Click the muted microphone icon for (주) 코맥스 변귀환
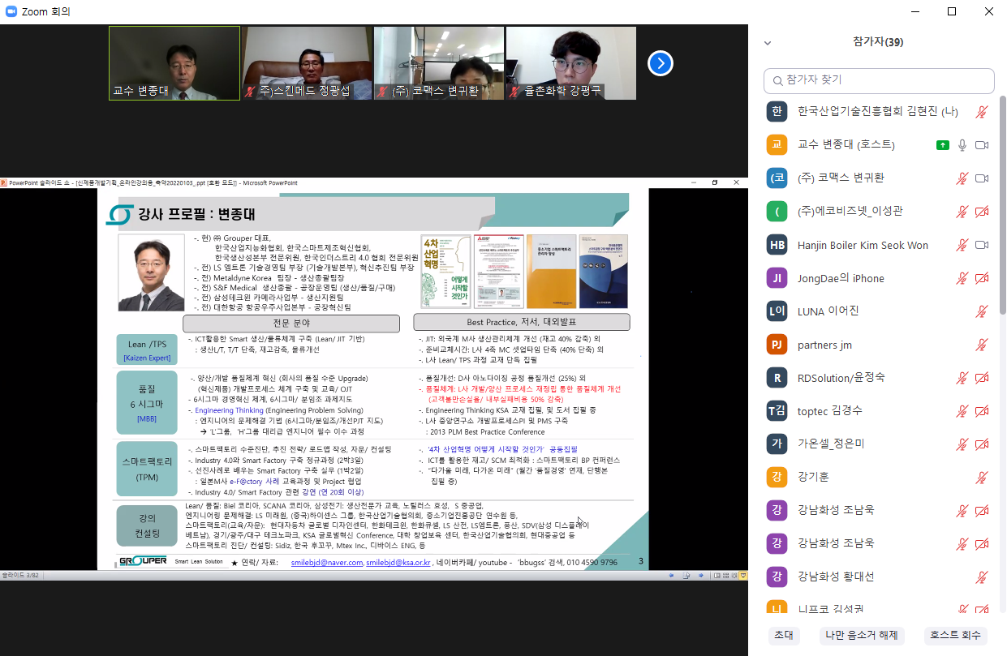This screenshot has width=1007, height=656. coord(962,178)
